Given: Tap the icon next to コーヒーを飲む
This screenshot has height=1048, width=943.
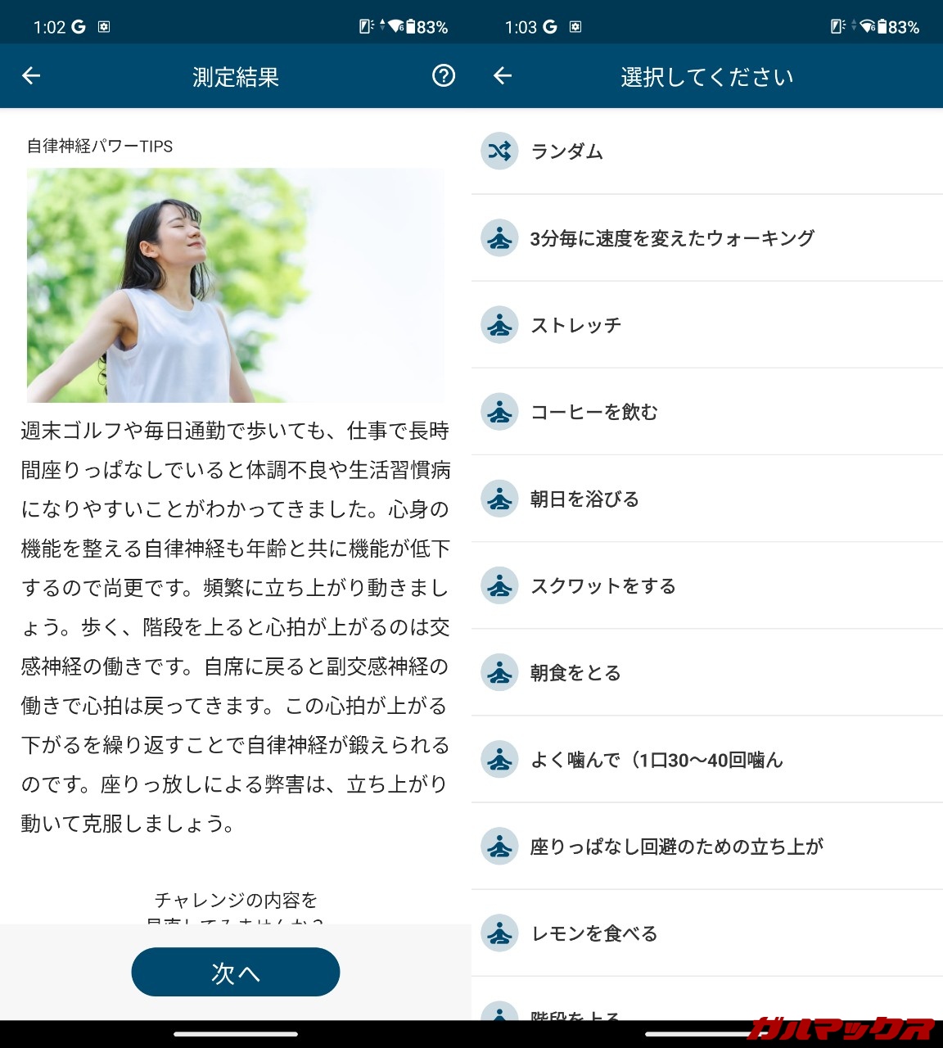Looking at the screenshot, I should tap(499, 412).
